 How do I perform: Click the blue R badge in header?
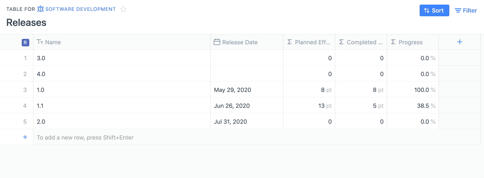25,43
